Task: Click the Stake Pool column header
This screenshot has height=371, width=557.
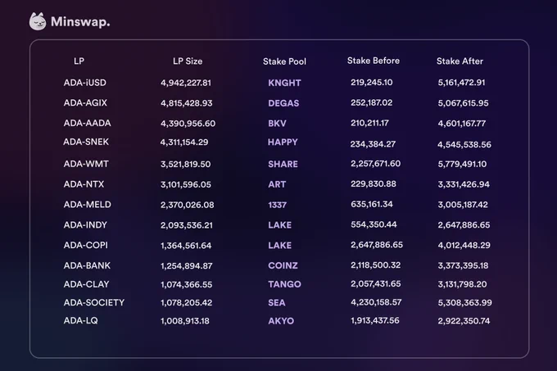Action: pos(284,61)
